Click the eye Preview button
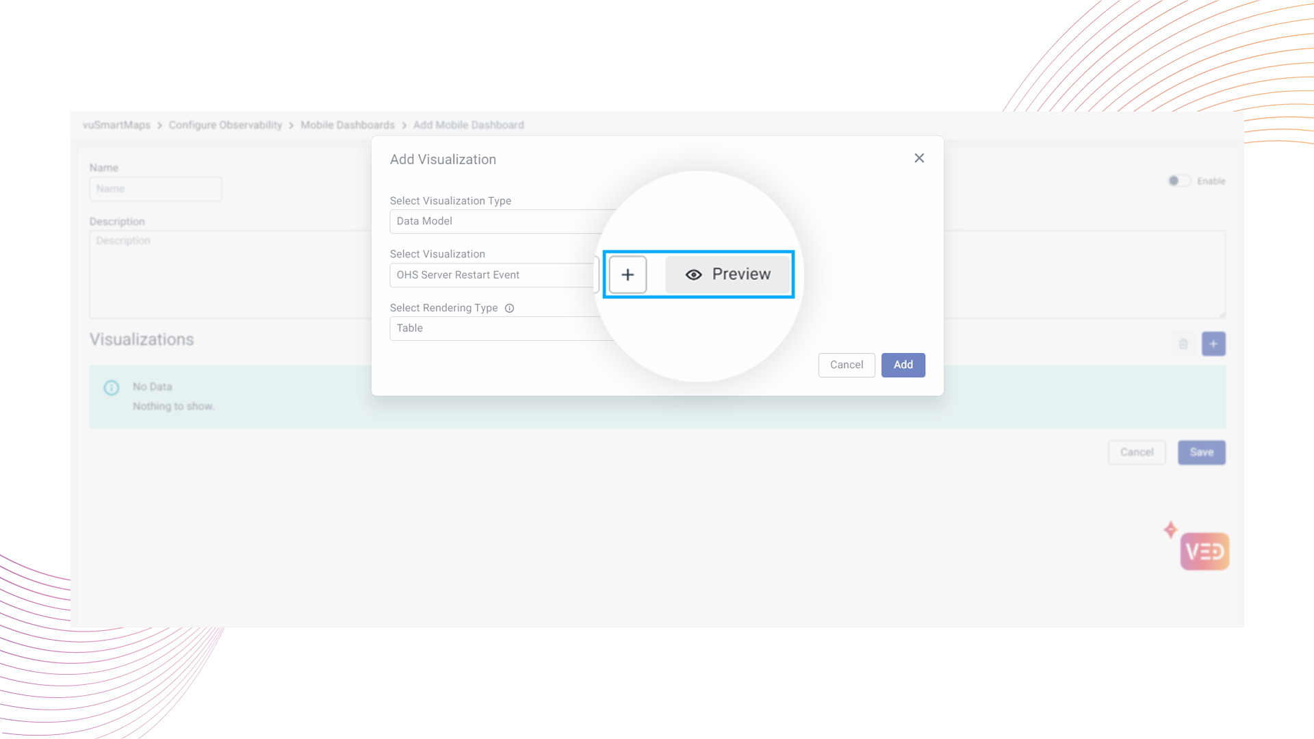Viewport: 1314px width, 739px height. click(728, 274)
